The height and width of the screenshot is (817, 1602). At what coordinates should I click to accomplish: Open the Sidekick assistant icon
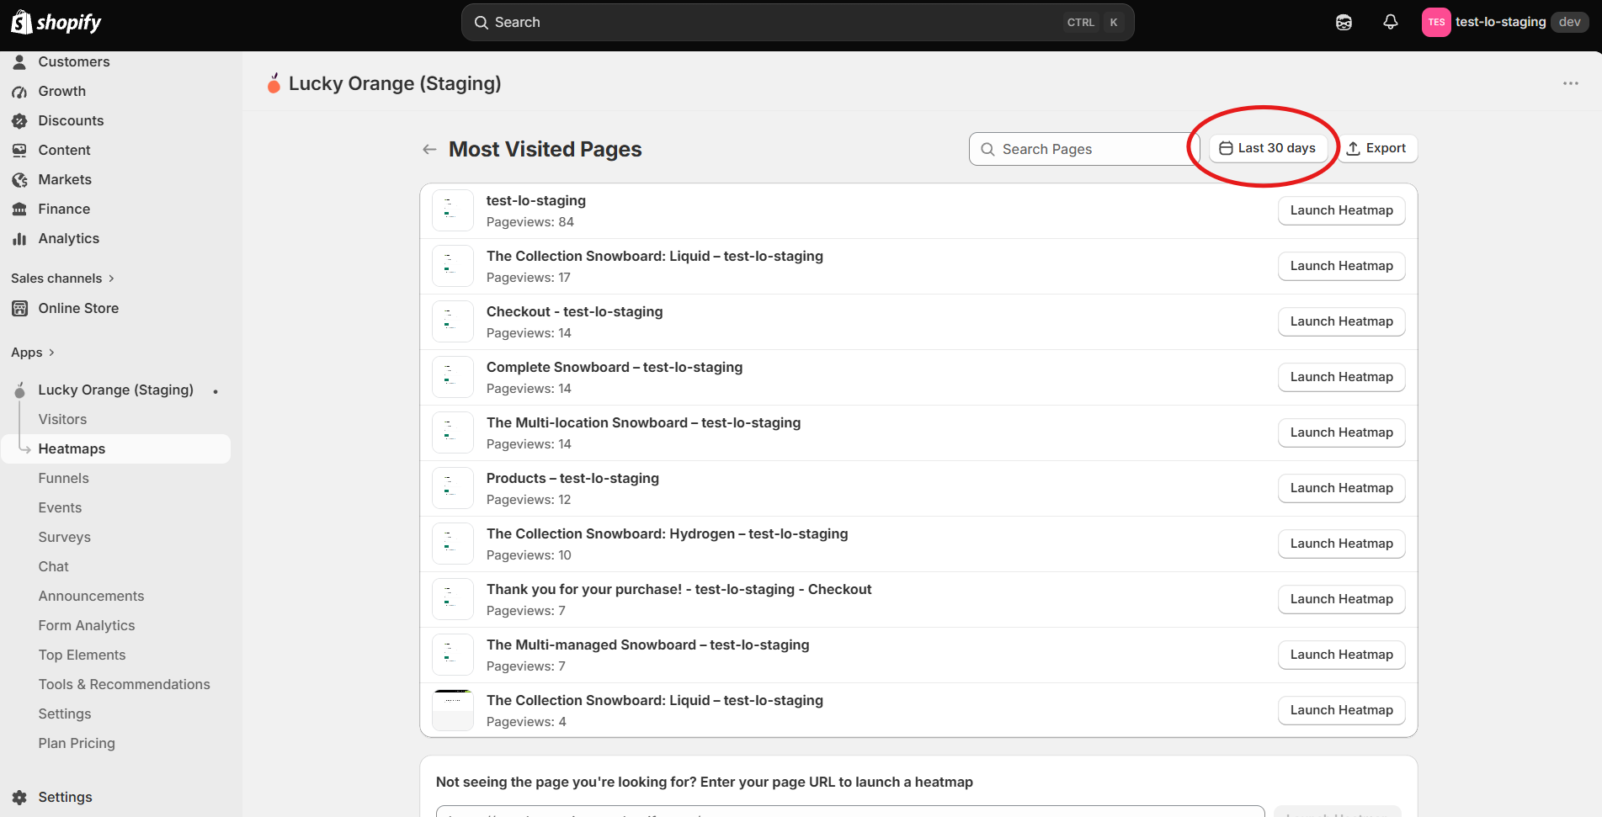pos(1344,23)
